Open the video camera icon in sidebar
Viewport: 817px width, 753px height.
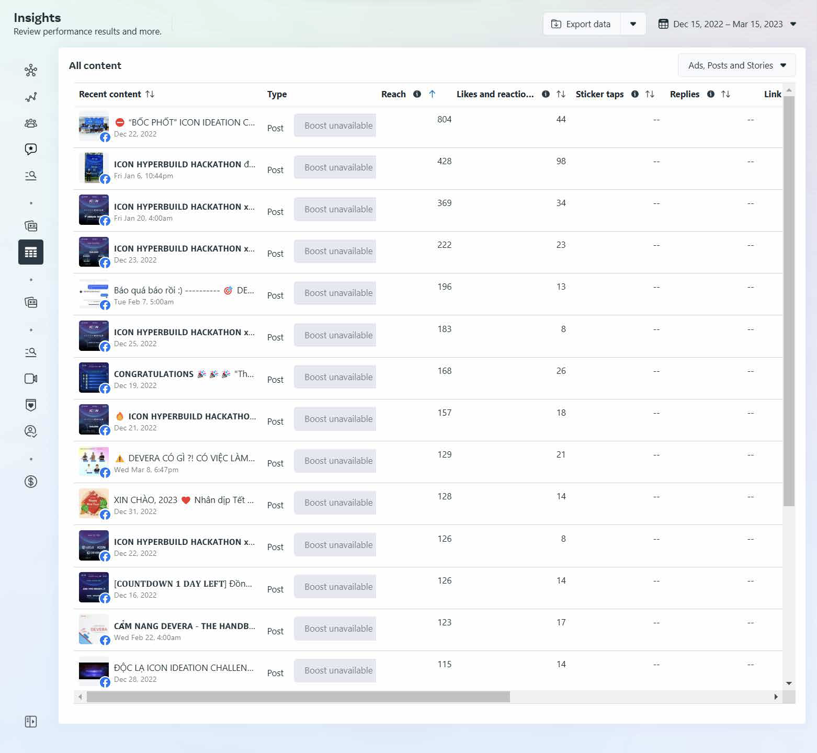pyautogui.click(x=31, y=379)
